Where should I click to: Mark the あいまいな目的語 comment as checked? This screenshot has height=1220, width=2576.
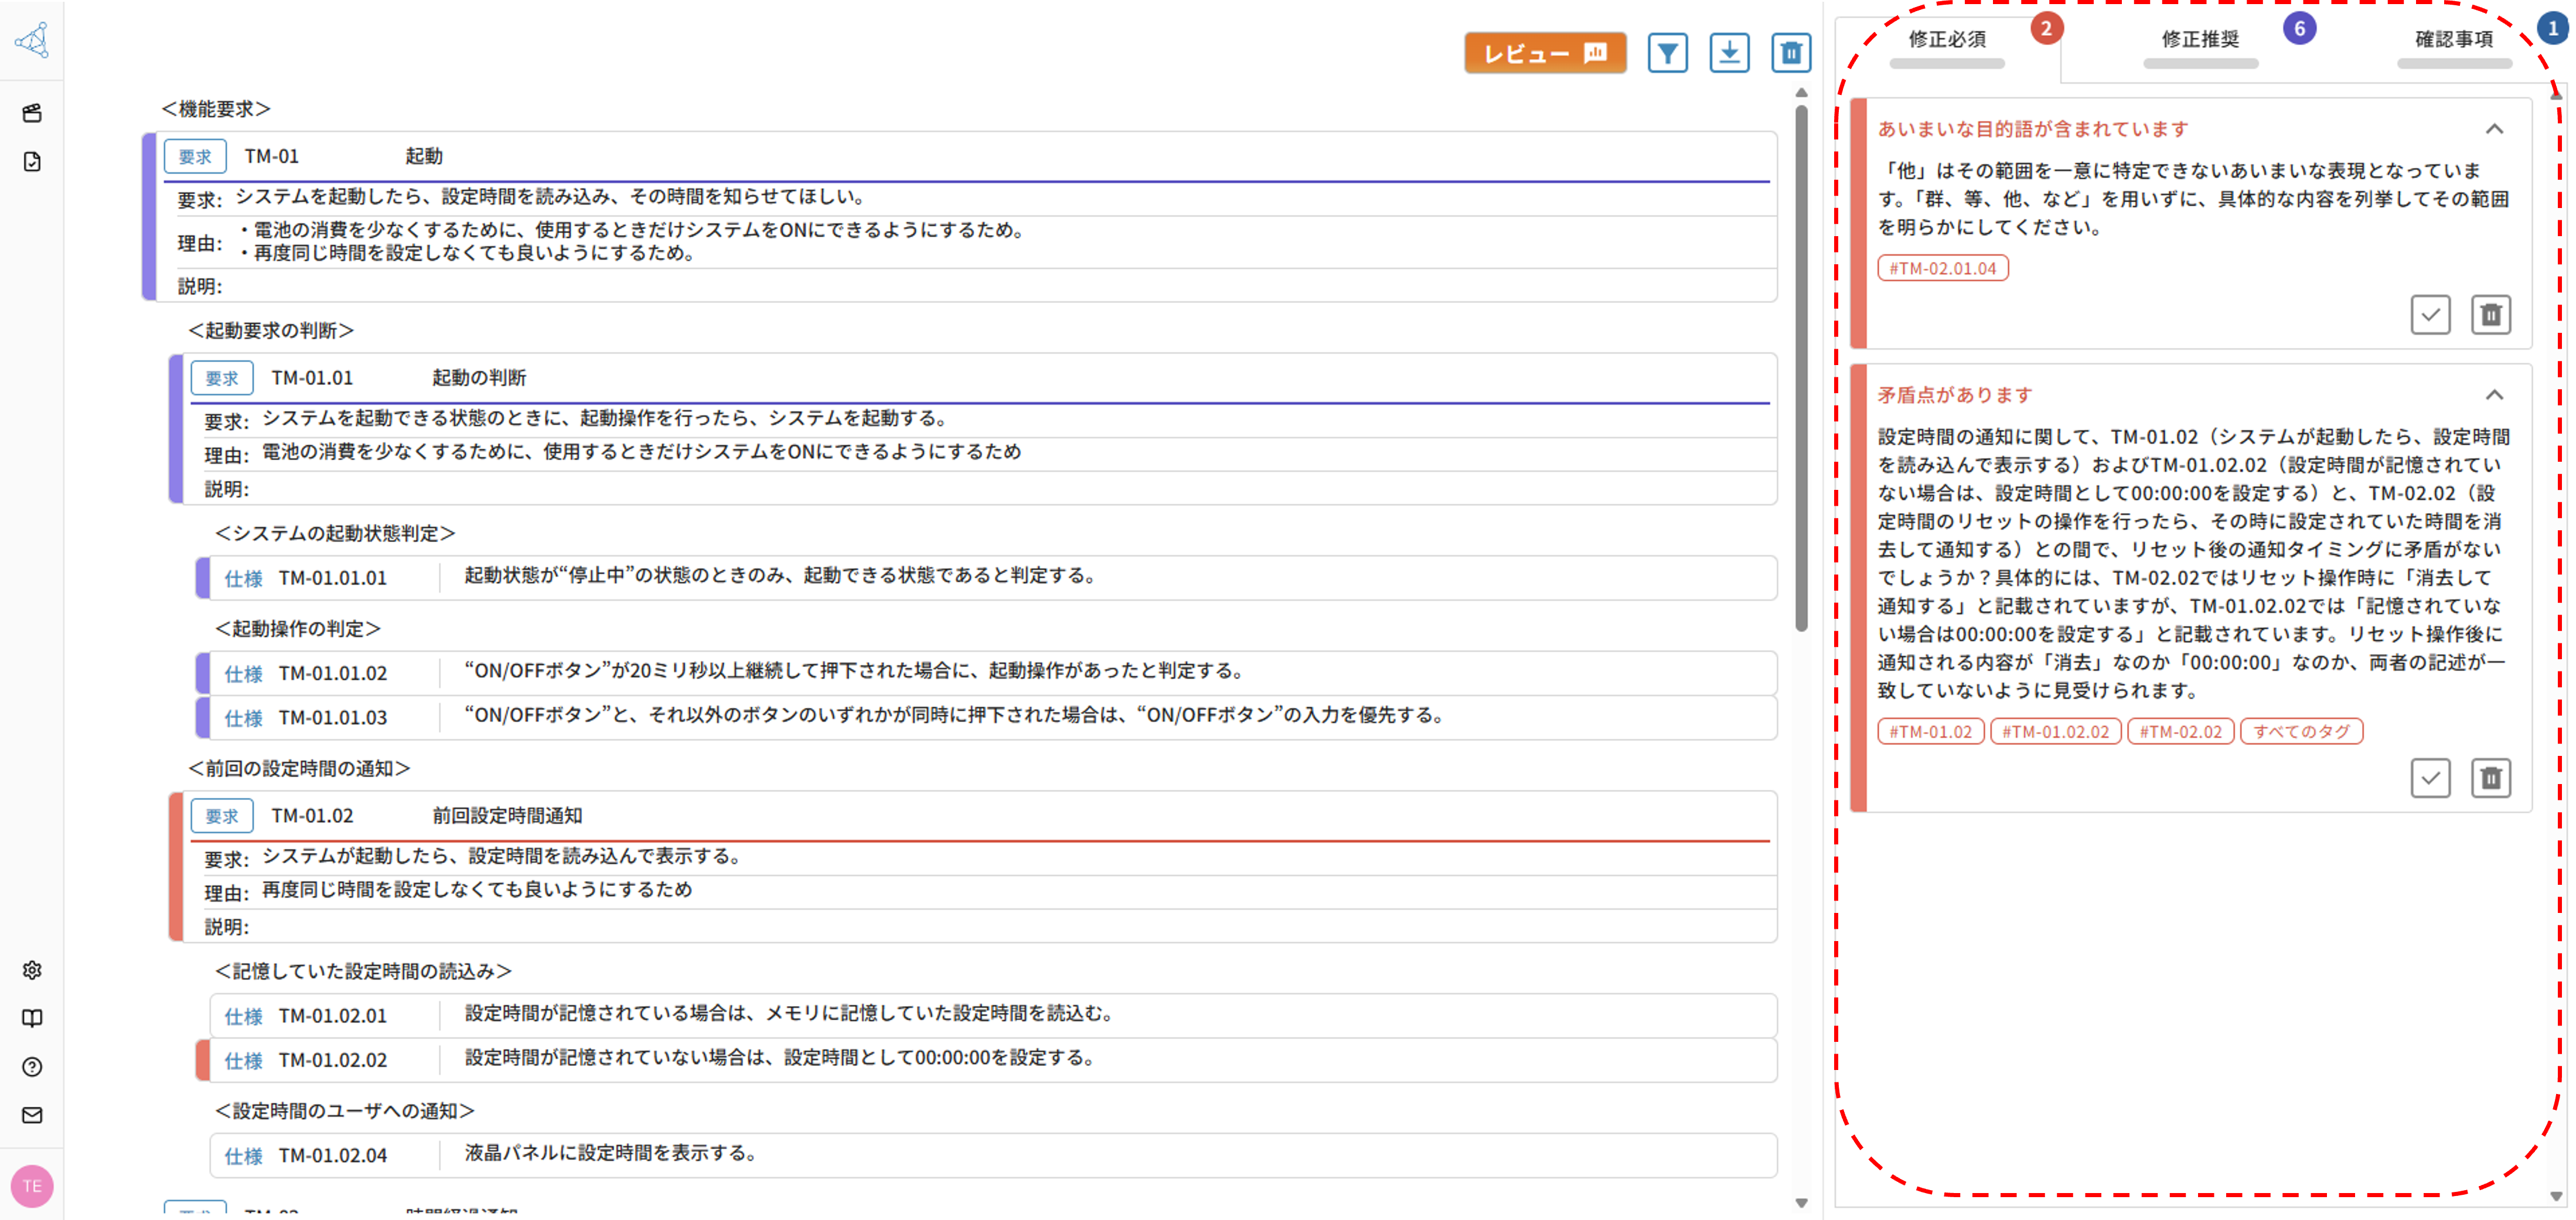(x=2430, y=315)
